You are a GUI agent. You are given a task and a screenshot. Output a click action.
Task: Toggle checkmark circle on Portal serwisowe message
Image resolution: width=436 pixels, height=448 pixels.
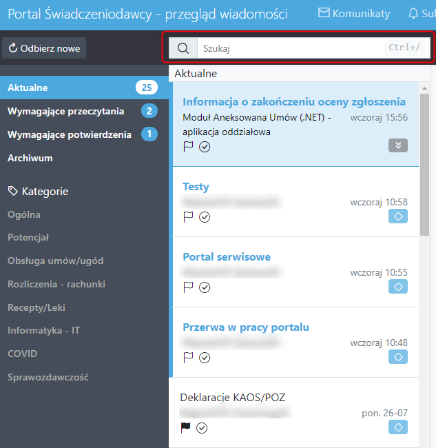tap(205, 287)
